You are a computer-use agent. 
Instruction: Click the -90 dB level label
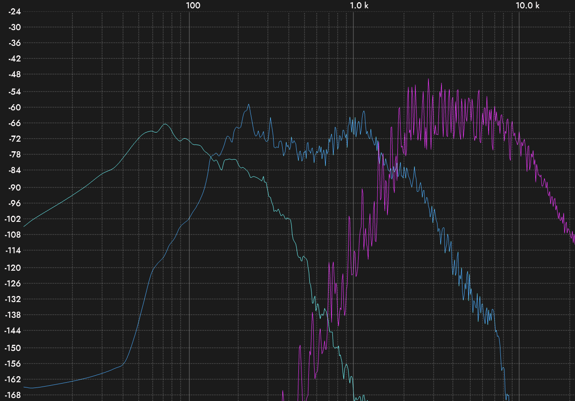14,187
